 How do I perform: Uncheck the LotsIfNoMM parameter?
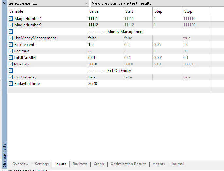11,58
